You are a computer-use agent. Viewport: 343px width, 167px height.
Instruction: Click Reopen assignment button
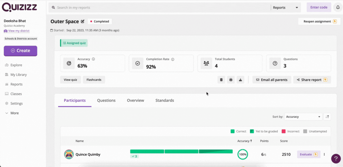pos(319,21)
